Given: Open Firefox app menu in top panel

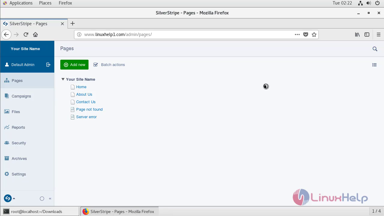Looking at the screenshot, I should click(65, 3).
